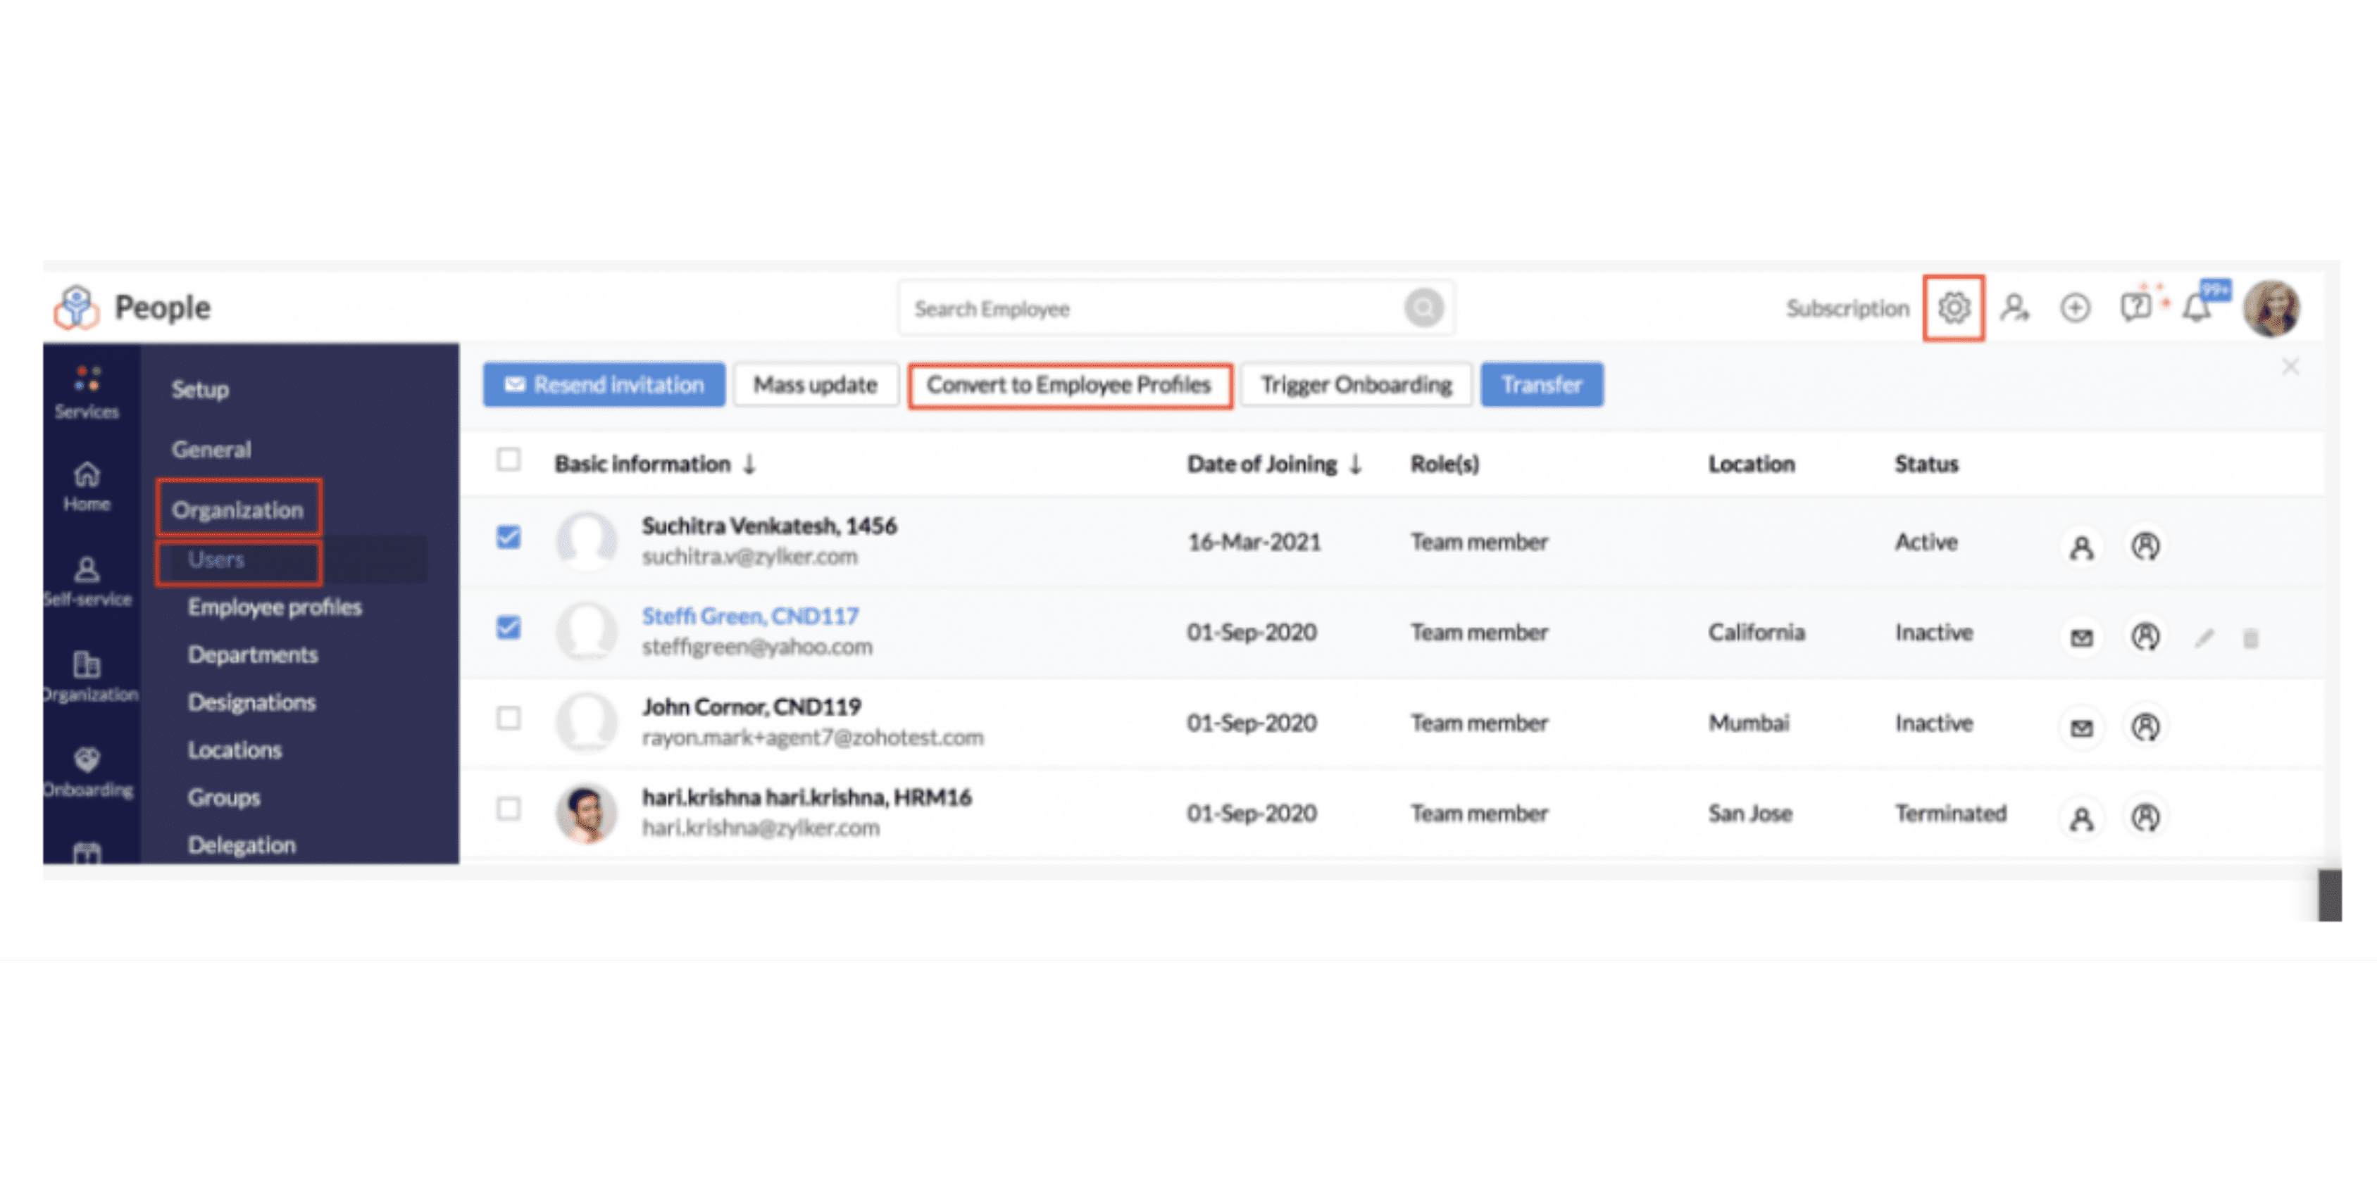Screen dimensions: 2377x1188
Task: Click the trash delete icon for Steffi Green
Action: tap(2251, 638)
